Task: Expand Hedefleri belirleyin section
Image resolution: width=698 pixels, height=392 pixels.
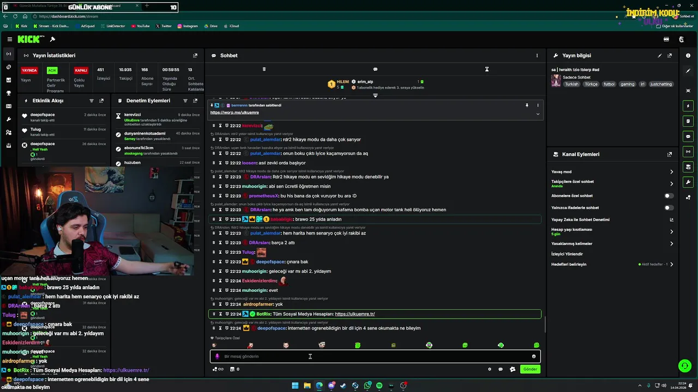Action: pos(671,264)
